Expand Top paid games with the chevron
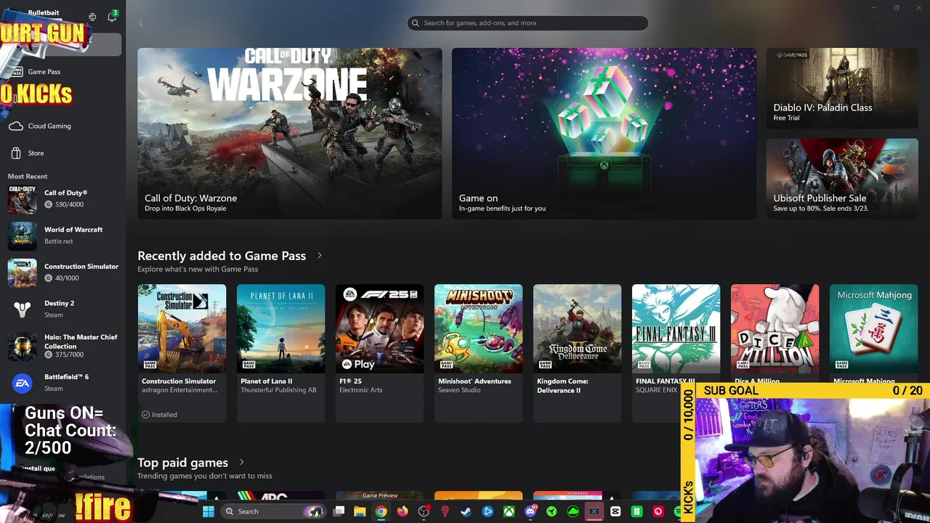The image size is (930, 523). pos(242,462)
